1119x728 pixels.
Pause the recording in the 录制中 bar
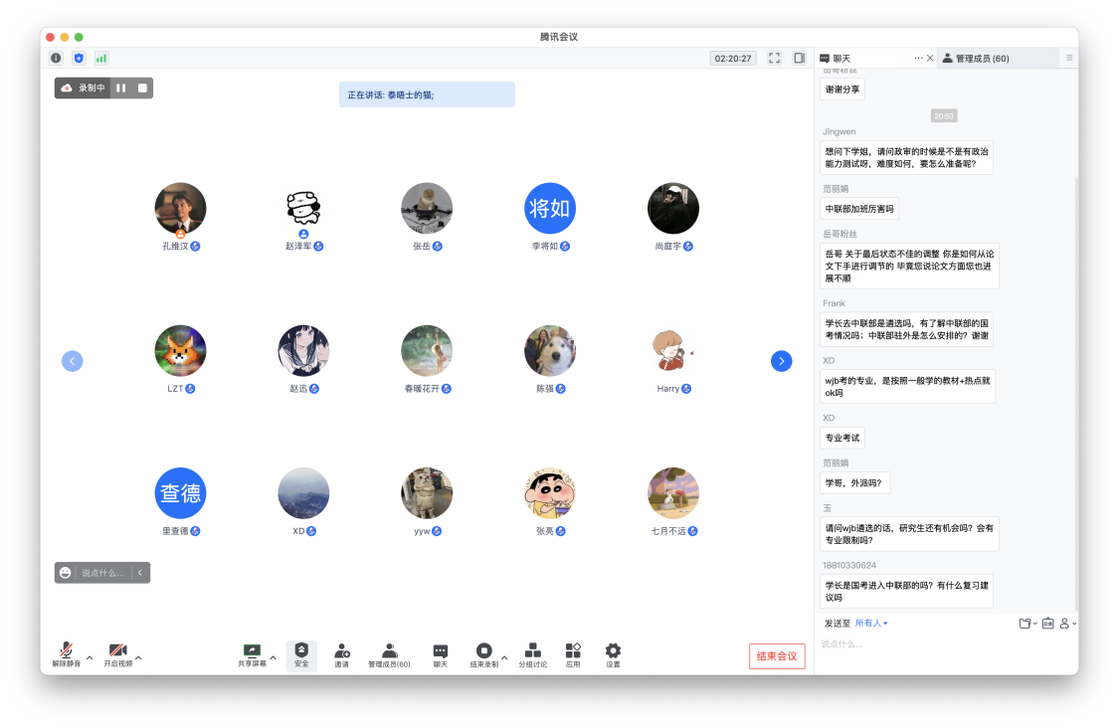[x=120, y=89]
